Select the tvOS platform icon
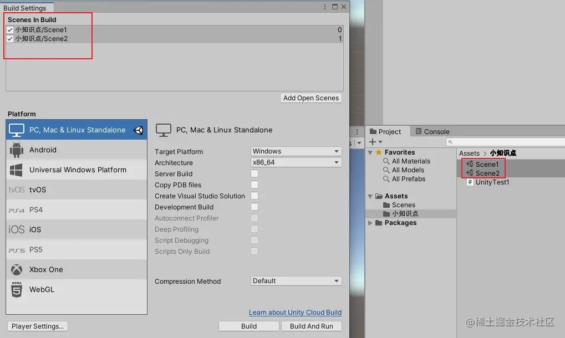Viewport: 565px width, 338px height. [x=17, y=190]
